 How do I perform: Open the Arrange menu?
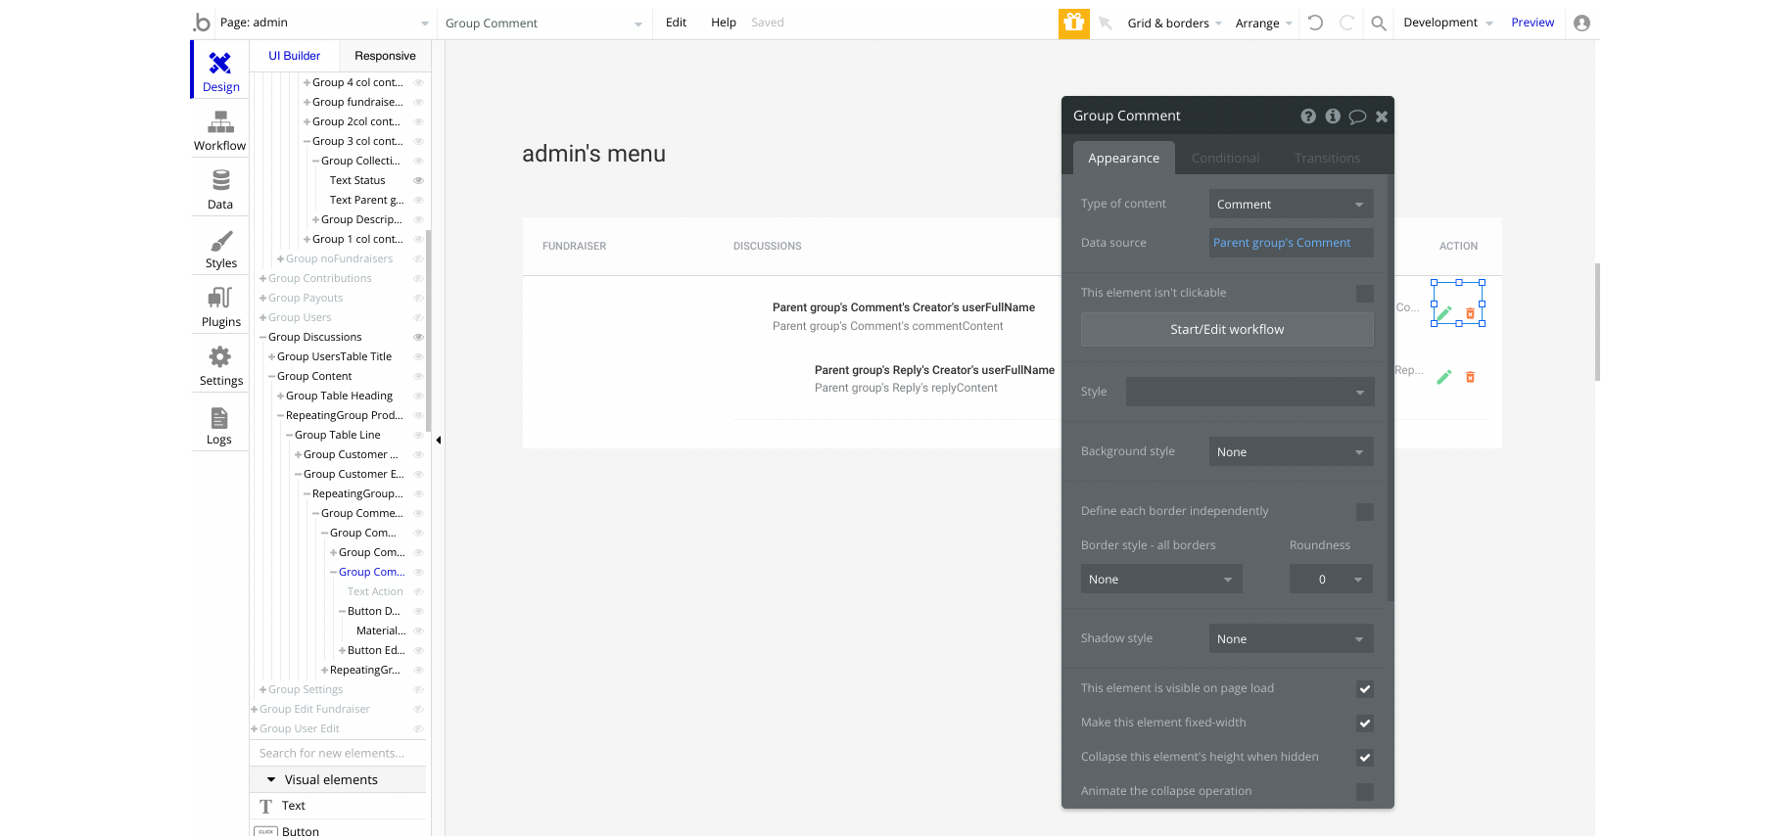tap(1263, 23)
